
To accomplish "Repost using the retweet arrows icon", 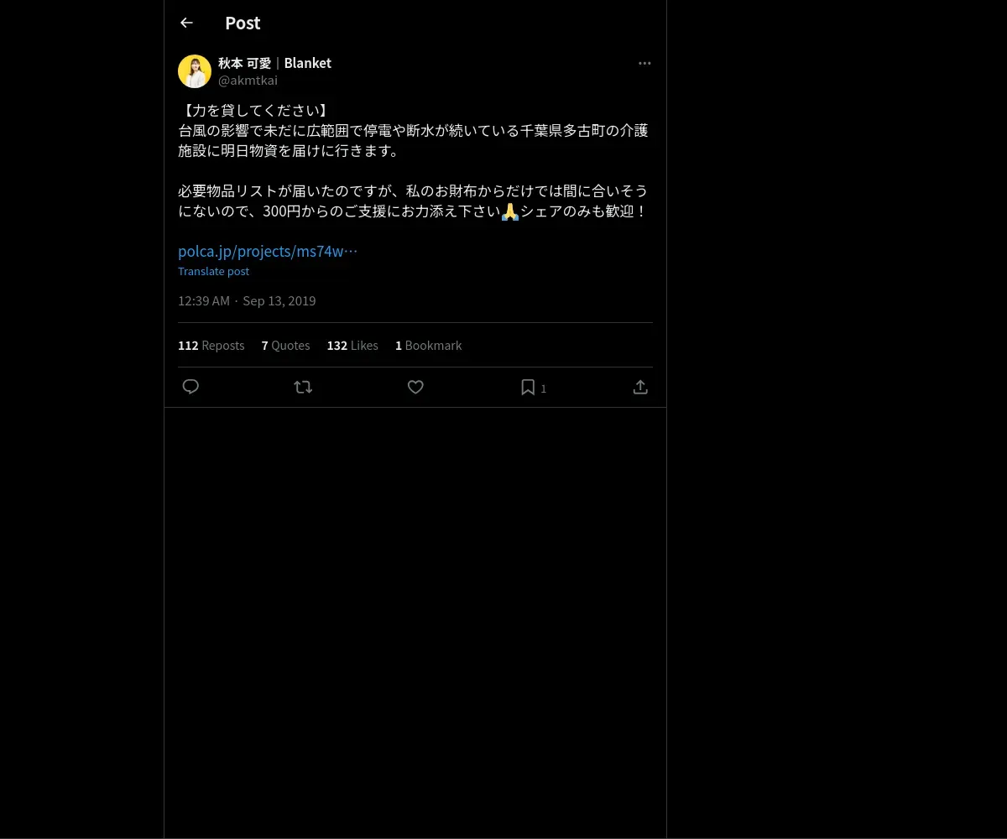I will point(303,387).
